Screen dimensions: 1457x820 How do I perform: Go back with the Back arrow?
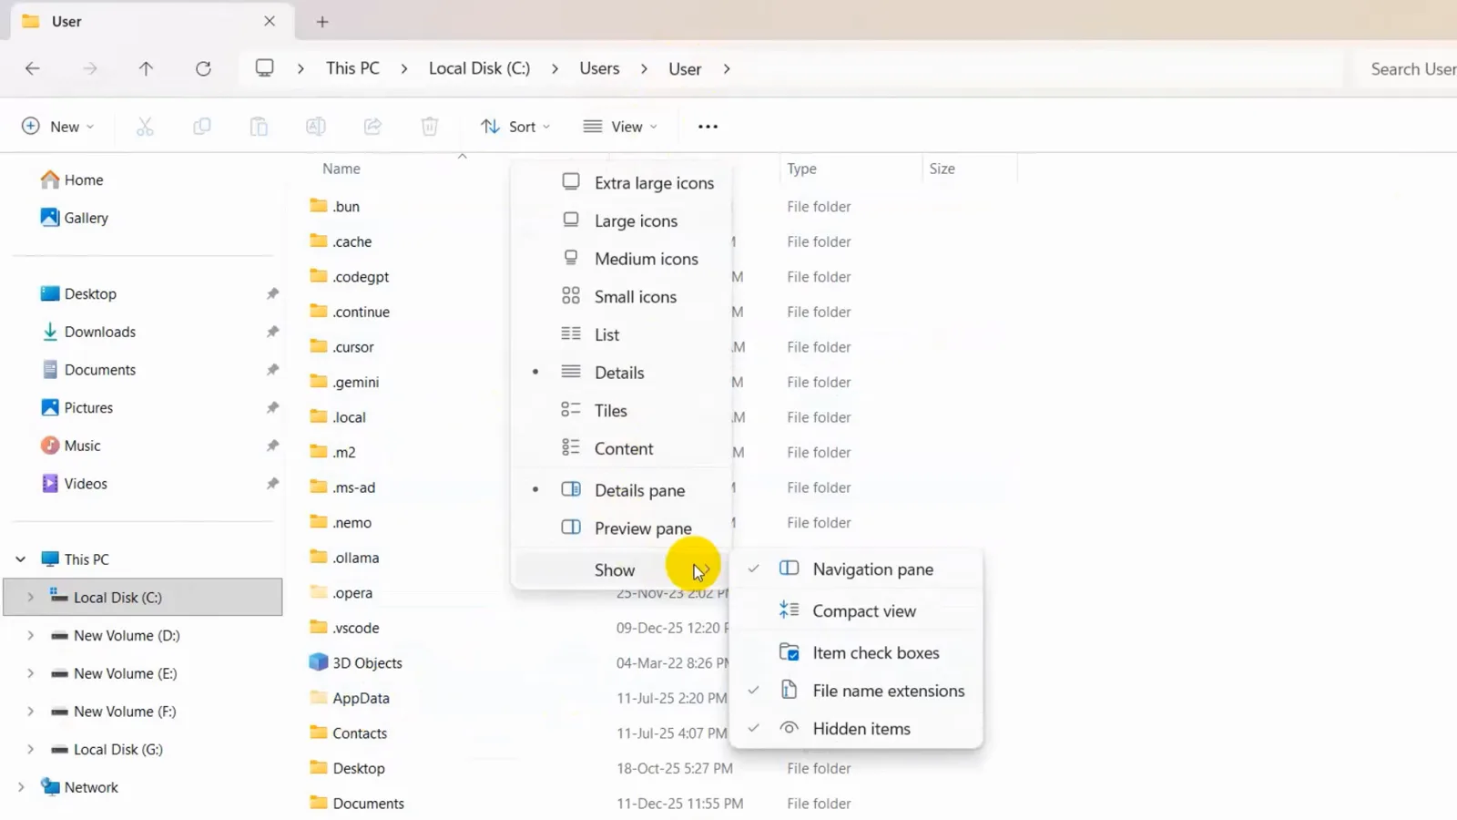33,68
